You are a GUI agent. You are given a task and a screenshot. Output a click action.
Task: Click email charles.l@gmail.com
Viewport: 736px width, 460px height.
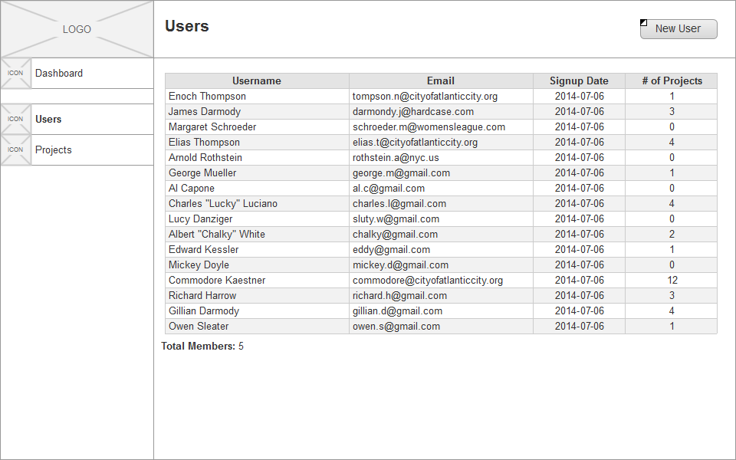pos(399,204)
